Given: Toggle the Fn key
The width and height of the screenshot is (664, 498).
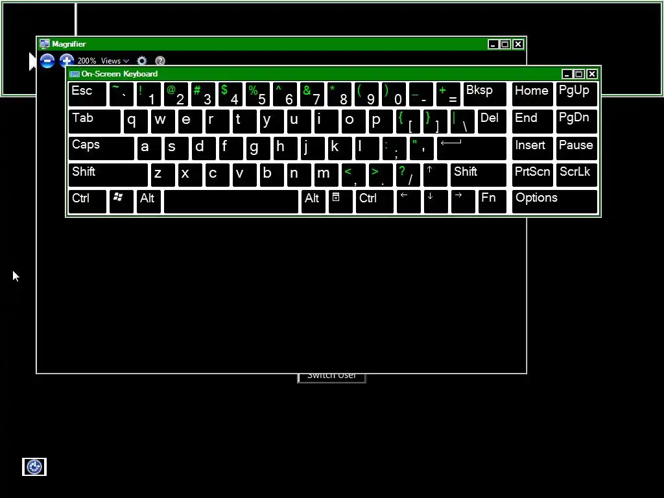Looking at the screenshot, I should pyautogui.click(x=492, y=202).
